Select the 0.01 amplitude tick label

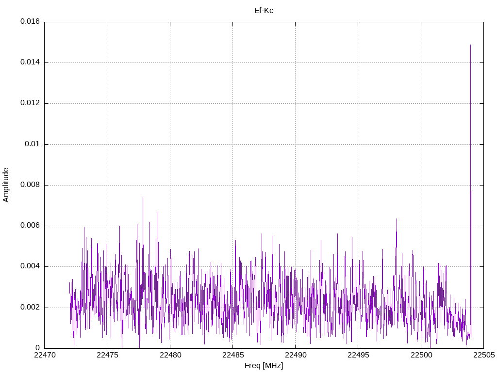coord(33,144)
